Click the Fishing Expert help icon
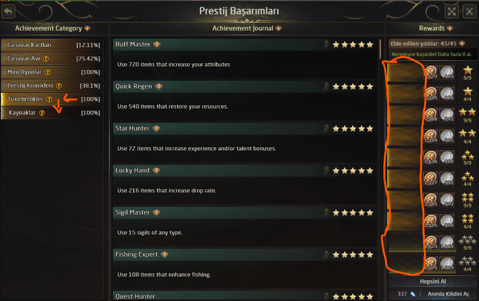Image resolution: width=479 pixels, height=301 pixels. pyautogui.click(x=164, y=255)
